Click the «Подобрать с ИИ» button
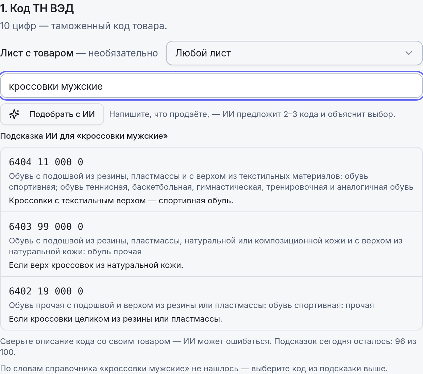The width and height of the screenshot is (423, 374). point(52,114)
